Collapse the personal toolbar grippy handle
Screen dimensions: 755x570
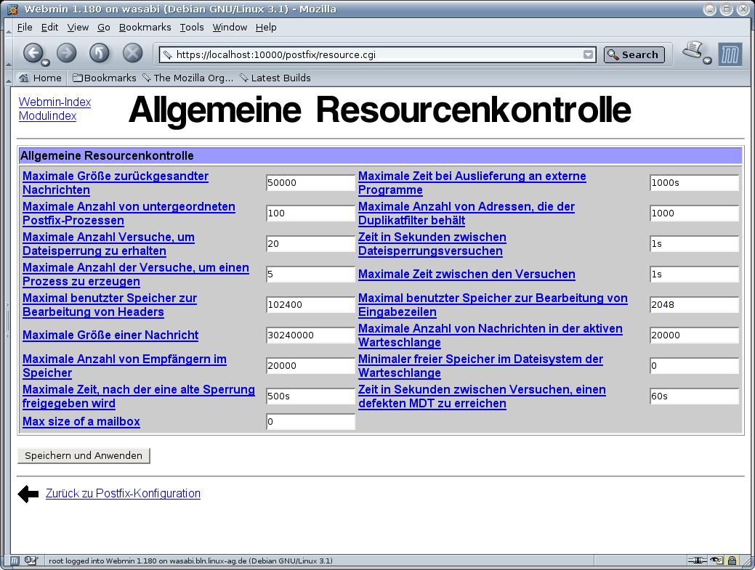(8, 78)
